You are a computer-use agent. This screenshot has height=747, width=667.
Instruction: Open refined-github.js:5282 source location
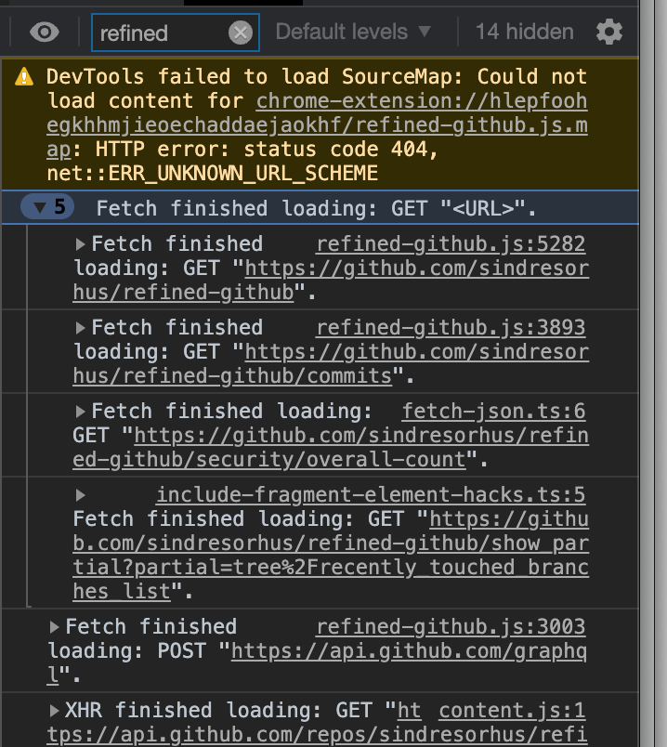[458, 243]
